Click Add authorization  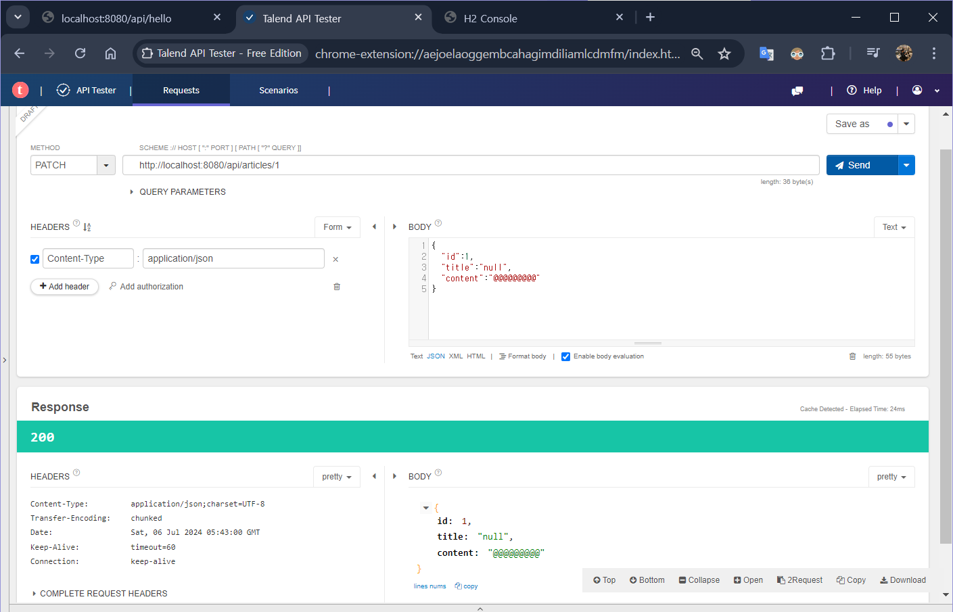(x=146, y=287)
